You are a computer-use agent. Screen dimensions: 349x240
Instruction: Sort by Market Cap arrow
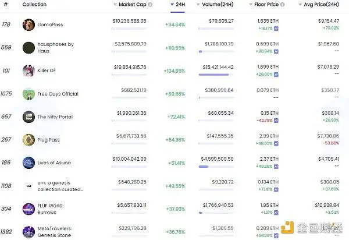(x=115, y=5)
